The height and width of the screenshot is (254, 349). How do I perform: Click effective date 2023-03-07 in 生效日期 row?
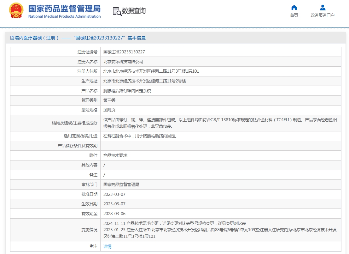coord(114,204)
